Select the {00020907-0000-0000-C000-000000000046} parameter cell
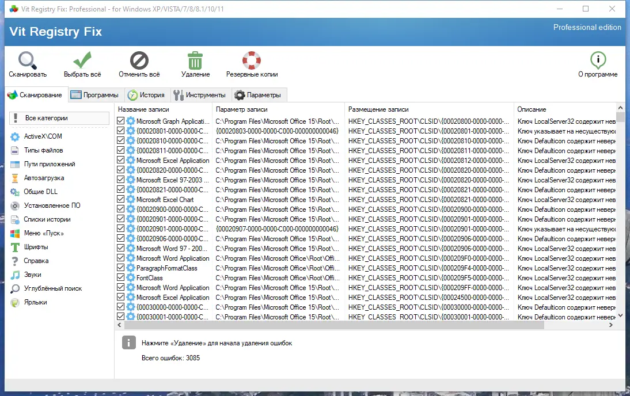Viewport: 630px width, 396px height. [x=277, y=229]
